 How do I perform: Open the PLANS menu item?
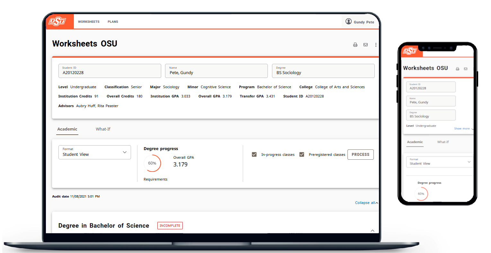pos(113,21)
